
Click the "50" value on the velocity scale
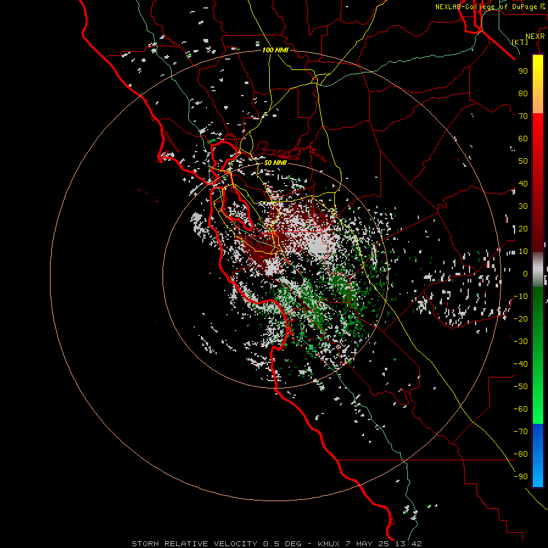point(523,161)
